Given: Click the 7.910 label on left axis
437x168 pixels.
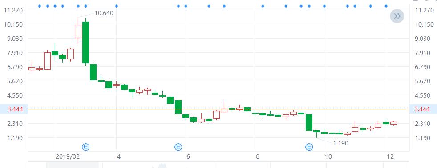Looking at the screenshot, I should pyautogui.click(x=15, y=53).
